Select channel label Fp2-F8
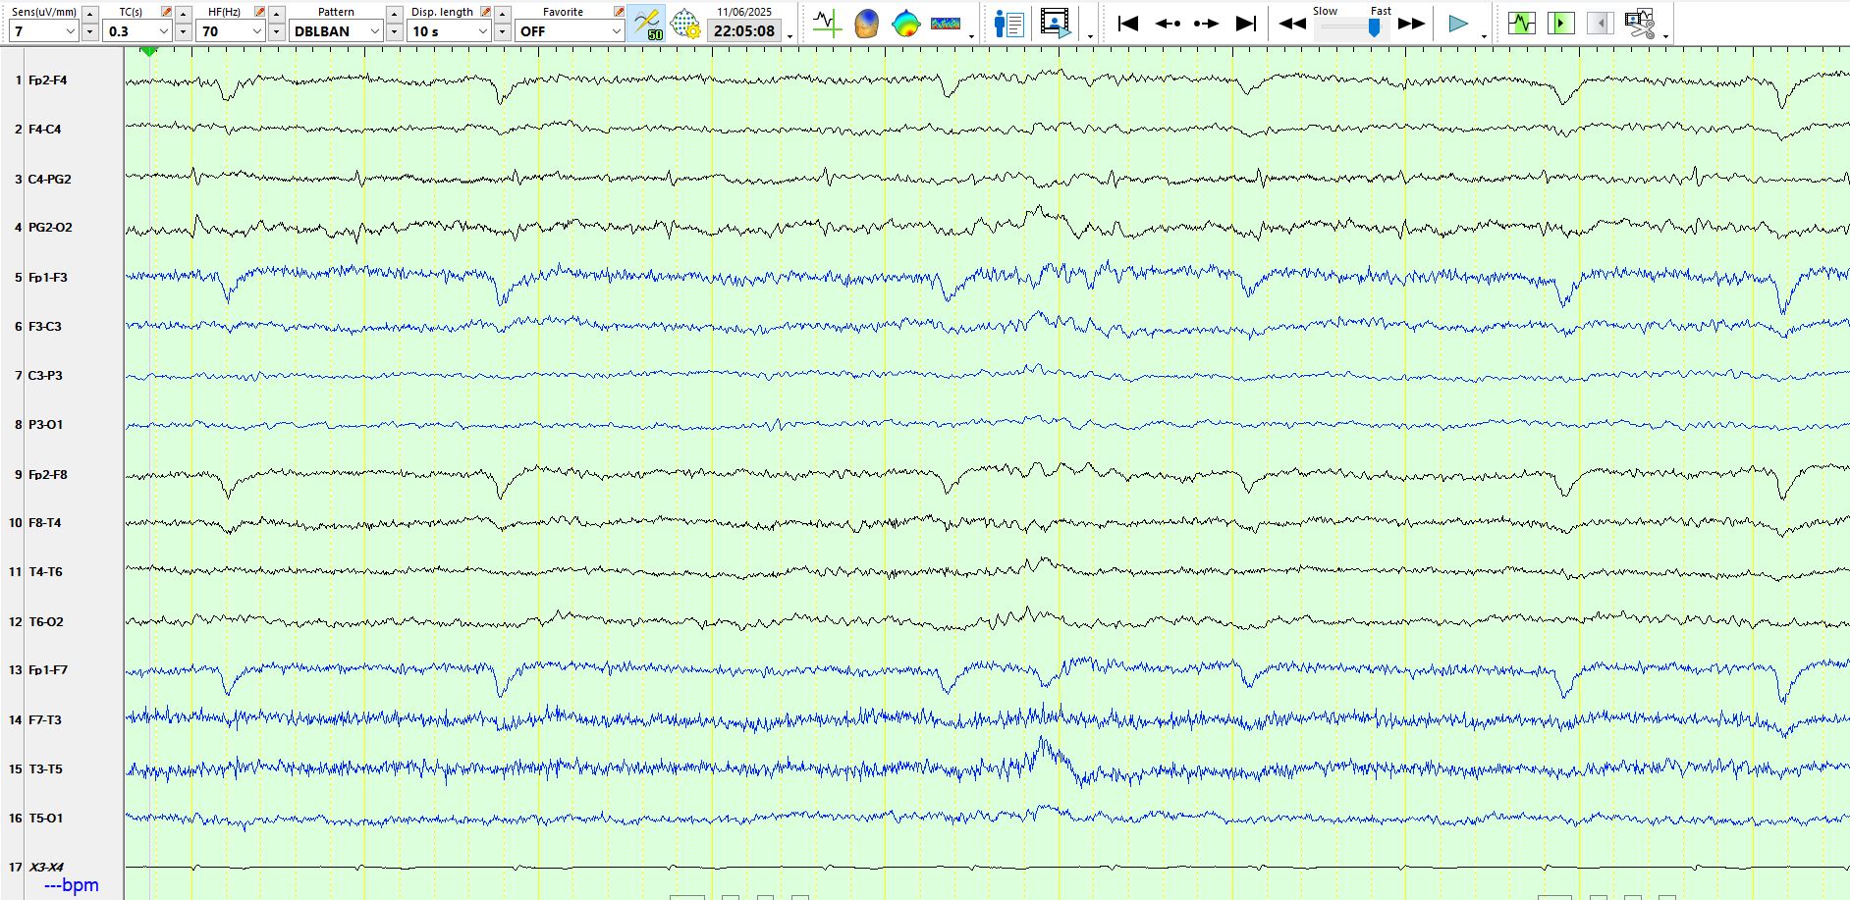Screen dimensions: 1850x900 [48, 475]
